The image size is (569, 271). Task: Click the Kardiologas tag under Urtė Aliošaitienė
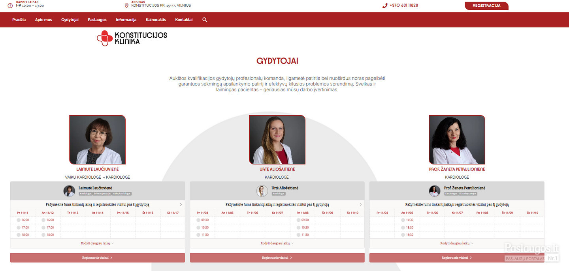279,194
